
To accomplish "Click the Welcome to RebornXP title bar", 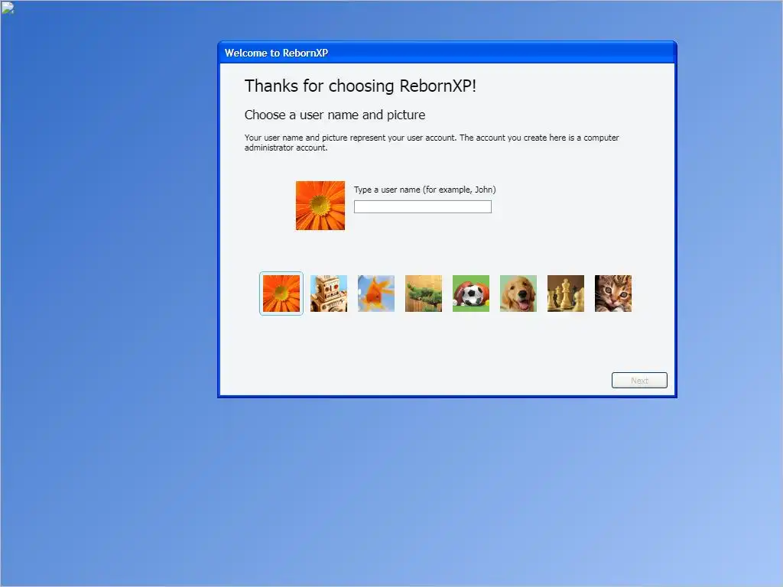I will click(x=447, y=53).
